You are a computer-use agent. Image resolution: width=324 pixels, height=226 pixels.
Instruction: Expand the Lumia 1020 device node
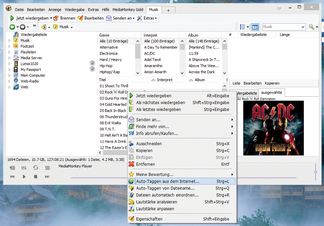click(9, 64)
